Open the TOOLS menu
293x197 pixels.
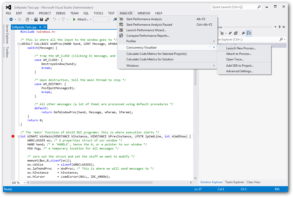98,13
